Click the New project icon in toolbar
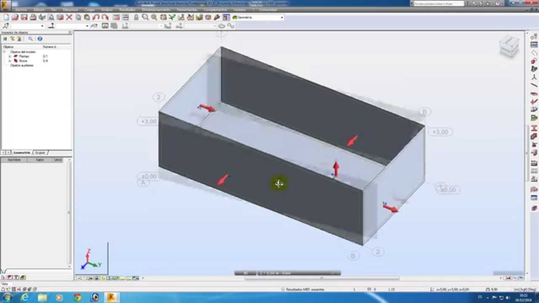The width and height of the screenshot is (539, 303). coord(6,17)
